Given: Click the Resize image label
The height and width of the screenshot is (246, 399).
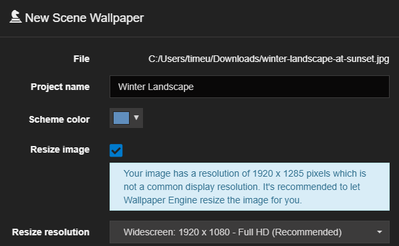Looking at the screenshot, I should coord(59,149).
